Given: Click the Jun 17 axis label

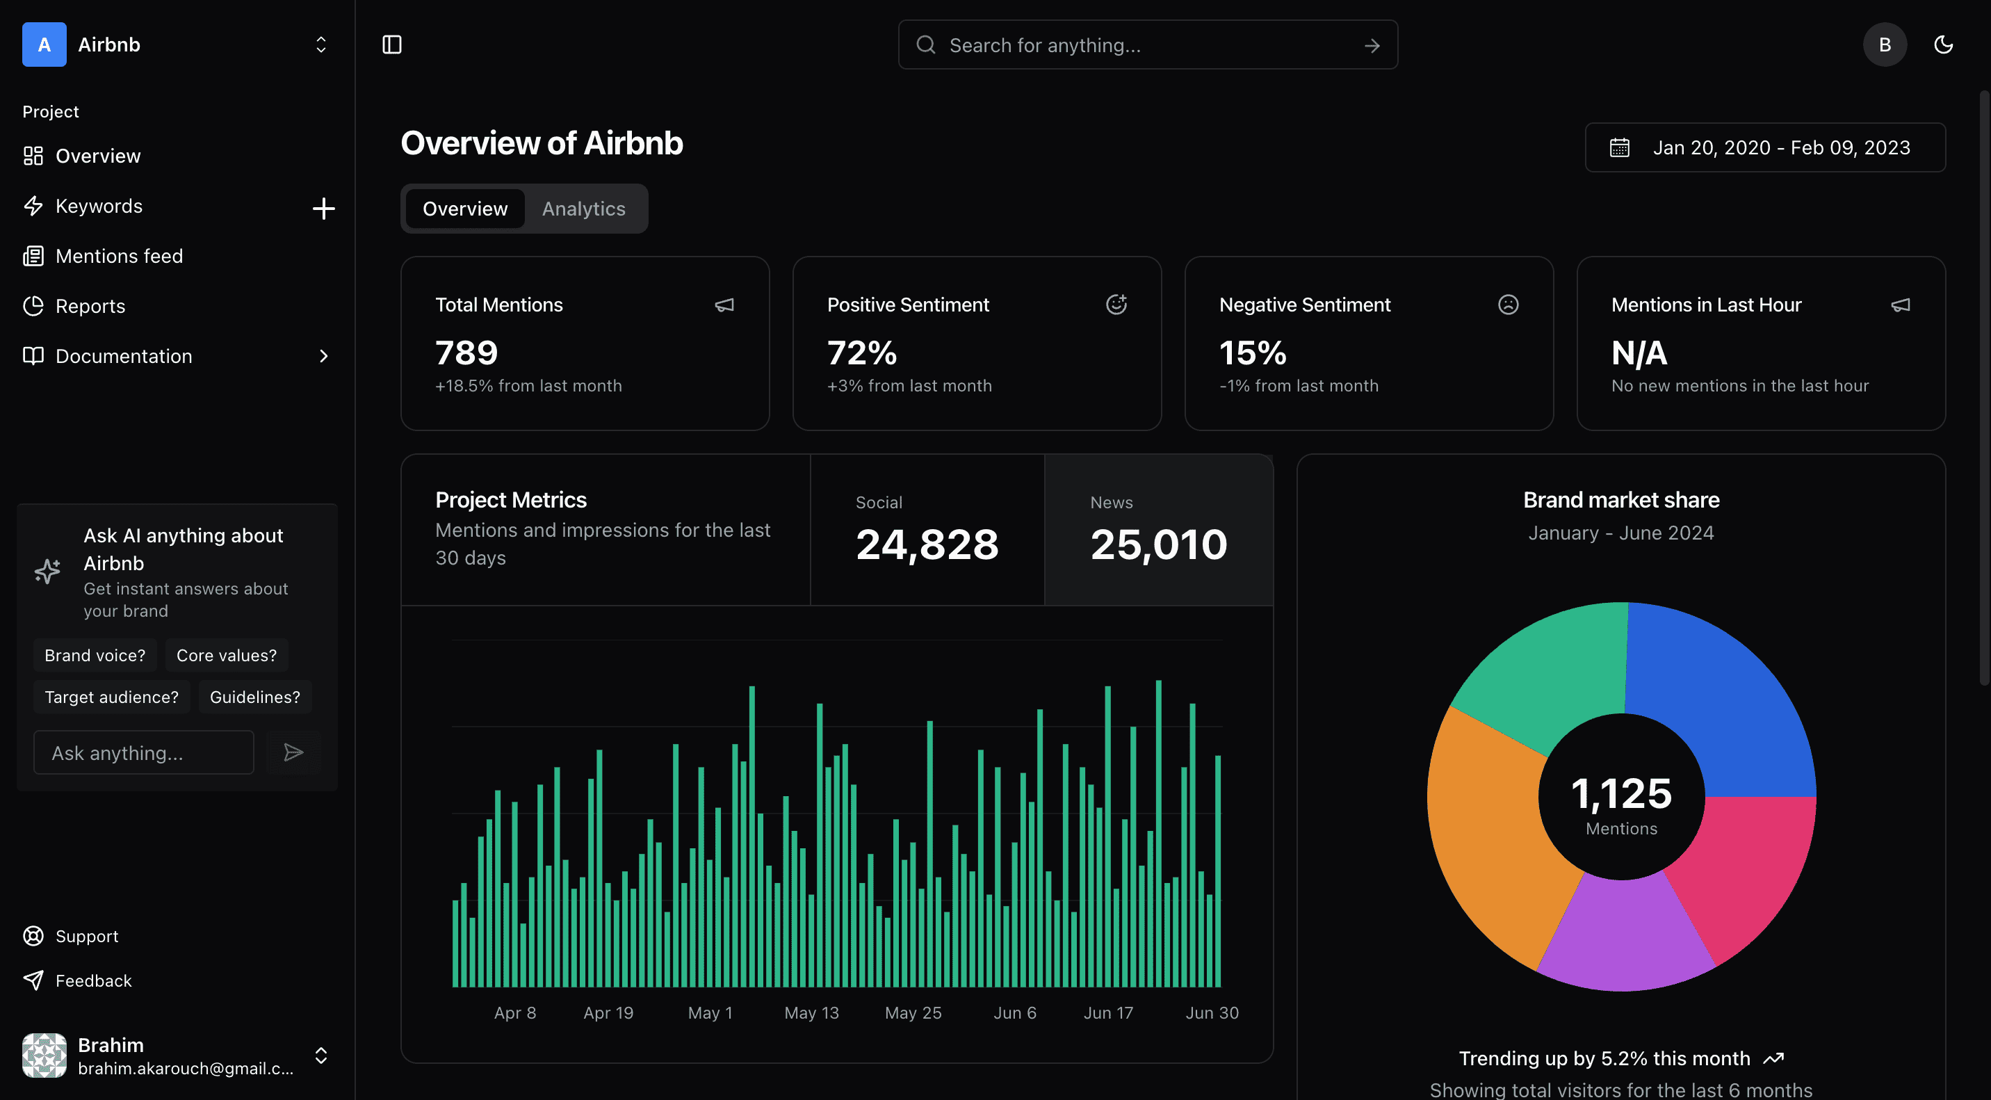Looking at the screenshot, I should (x=1107, y=1012).
